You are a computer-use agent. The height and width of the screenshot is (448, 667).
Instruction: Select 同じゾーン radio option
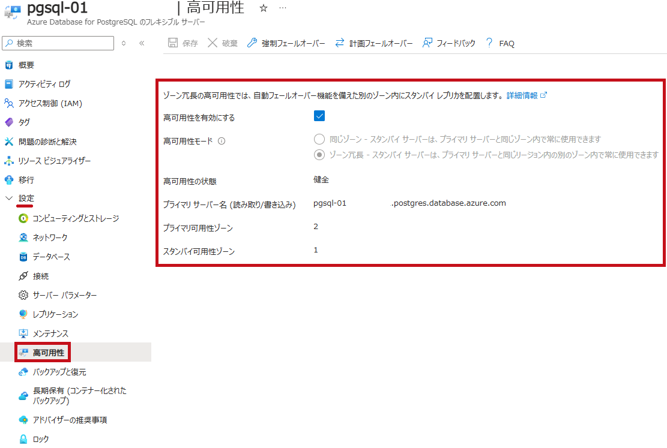click(x=319, y=139)
